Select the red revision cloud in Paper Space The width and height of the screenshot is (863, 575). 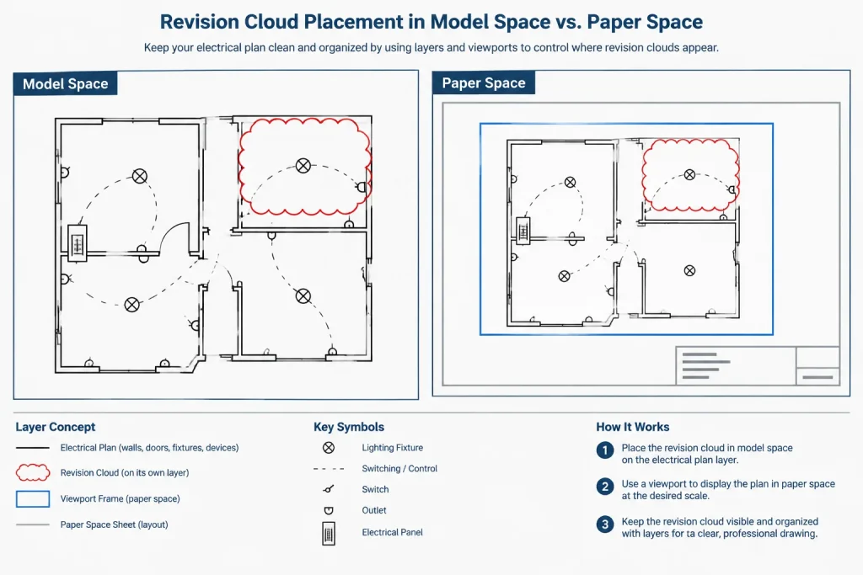[x=690, y=175]
